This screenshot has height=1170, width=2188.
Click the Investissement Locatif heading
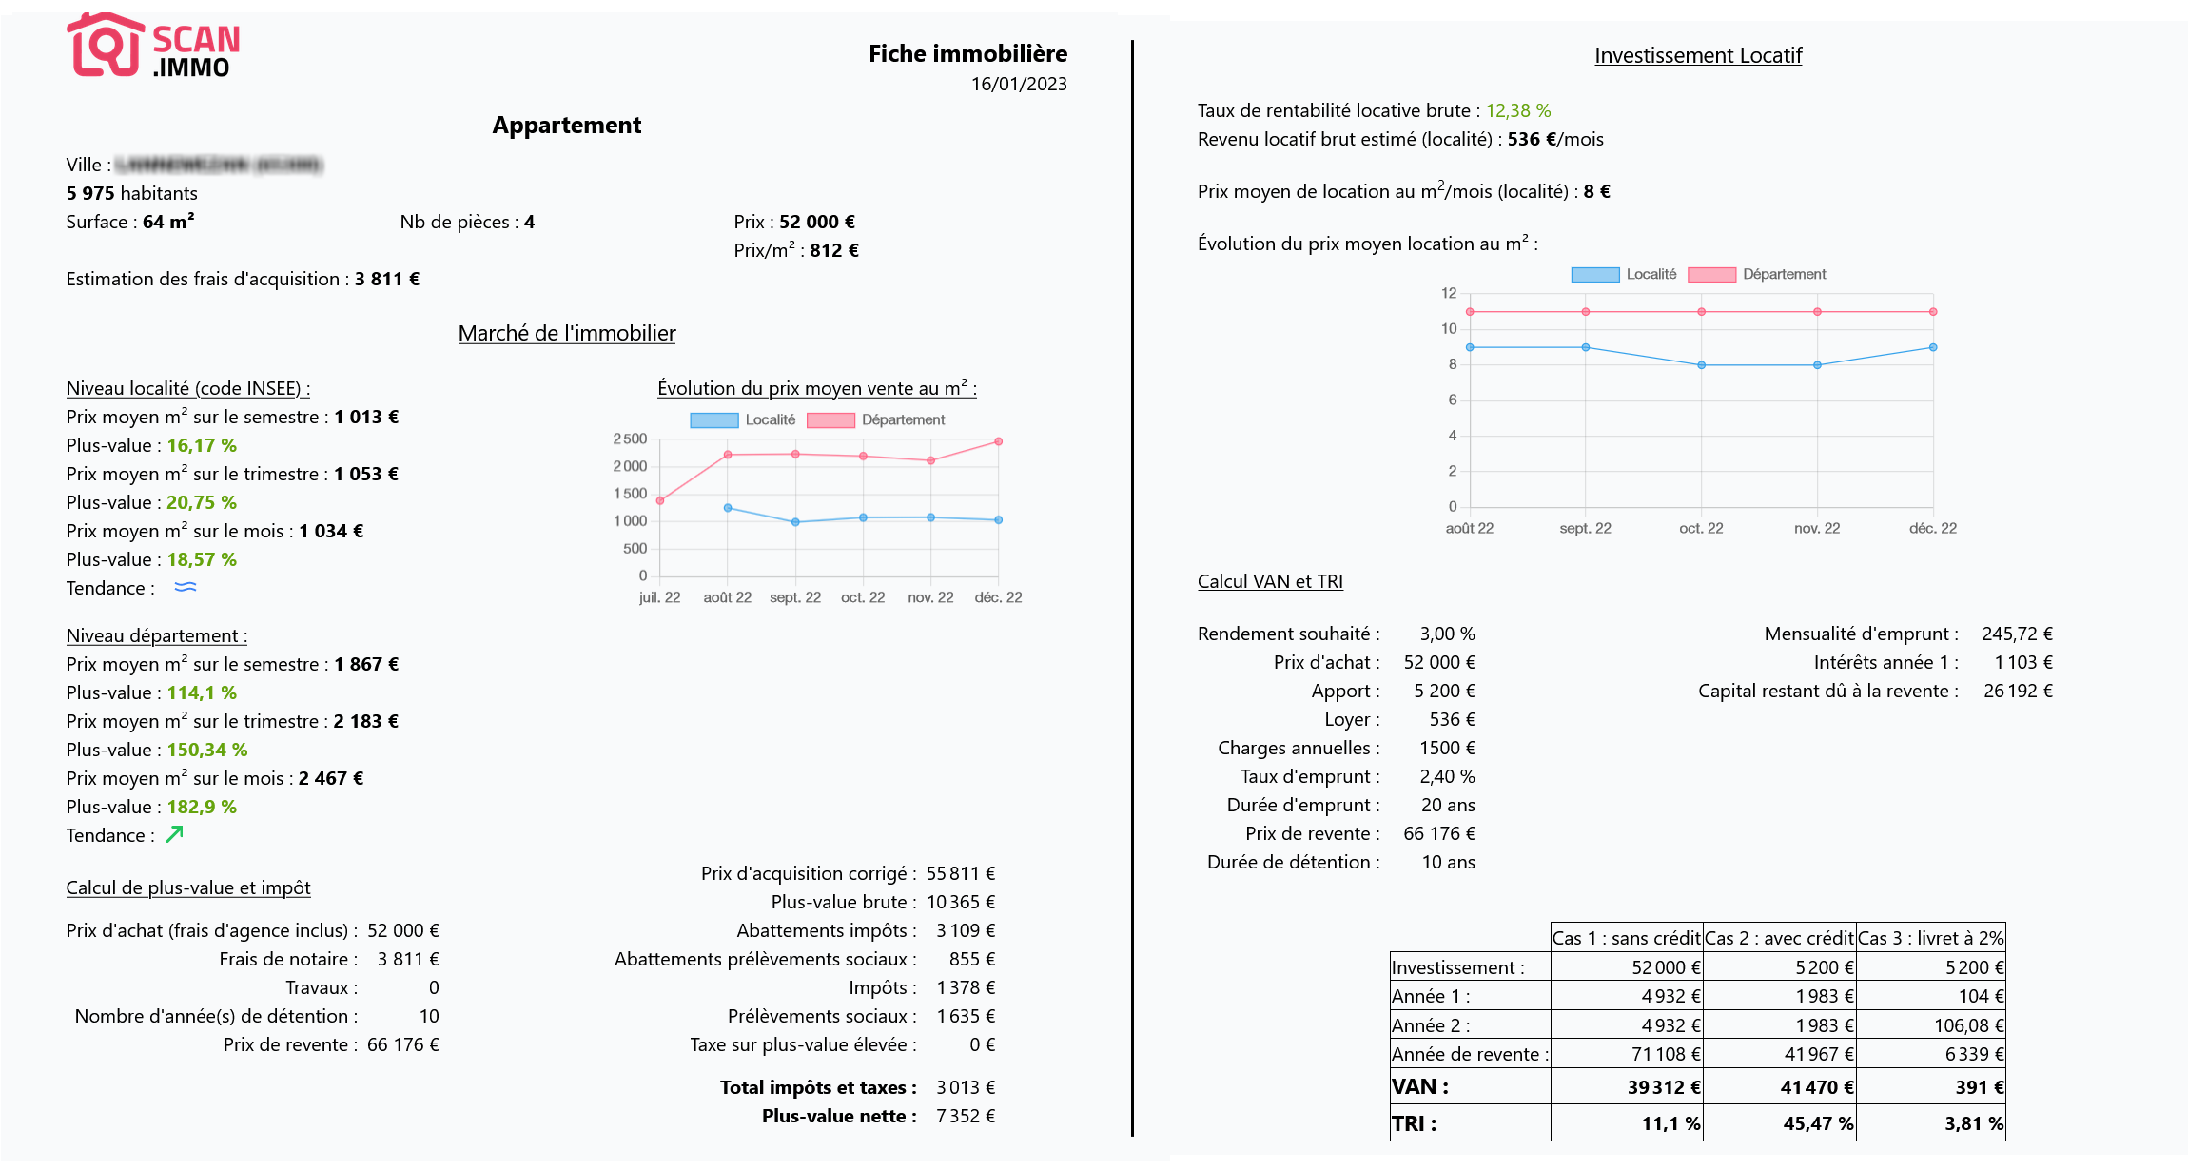[1698, 55]
